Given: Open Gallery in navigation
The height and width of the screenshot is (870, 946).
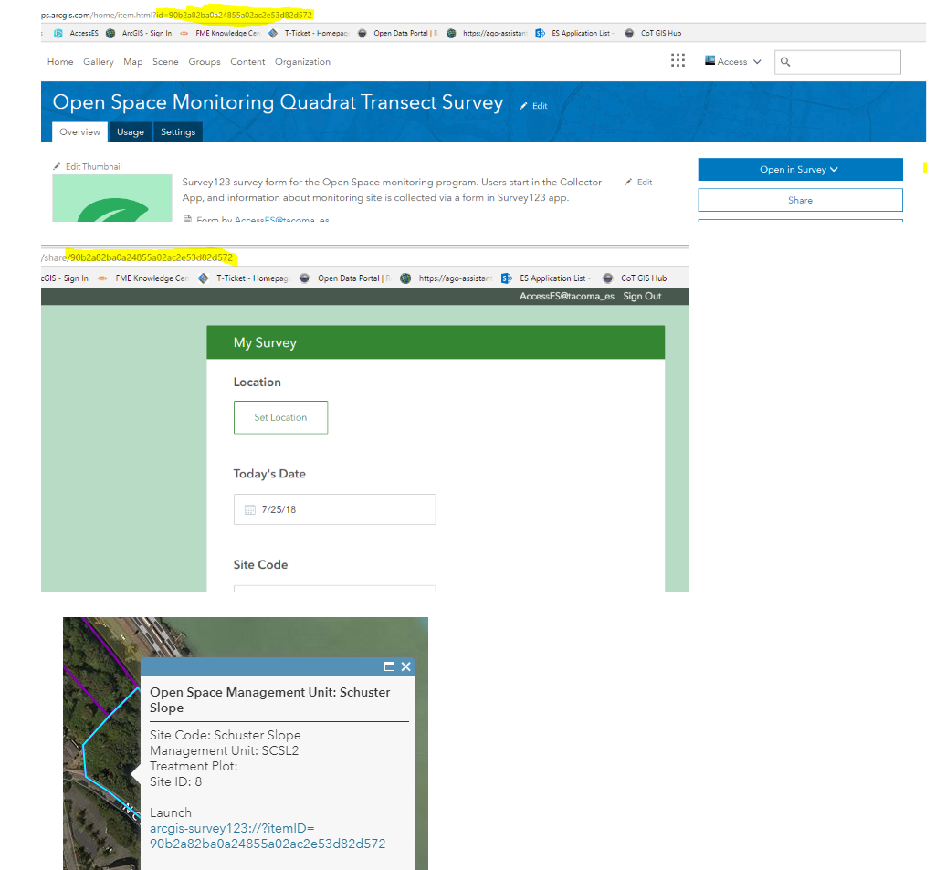Looking at the screenshot, I should coord(99,61).
